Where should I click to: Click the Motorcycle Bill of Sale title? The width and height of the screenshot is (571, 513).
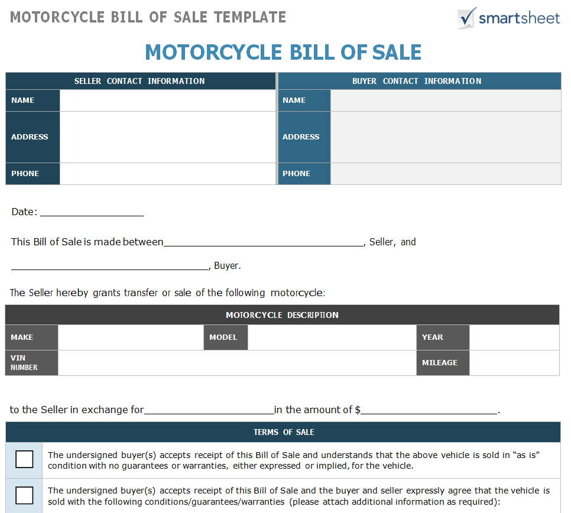coord(283,52)
